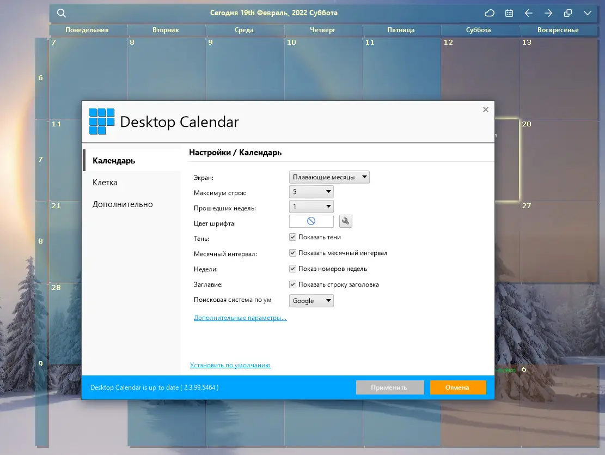Toggle Показ номеров недель checkbox
The height and width of the screenshot is (455, 605).
point(292,269)
